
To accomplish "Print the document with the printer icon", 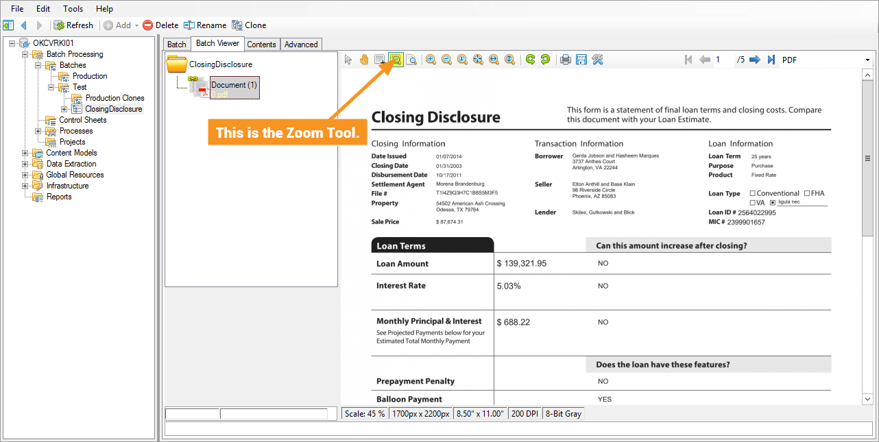I will point(566,60).
